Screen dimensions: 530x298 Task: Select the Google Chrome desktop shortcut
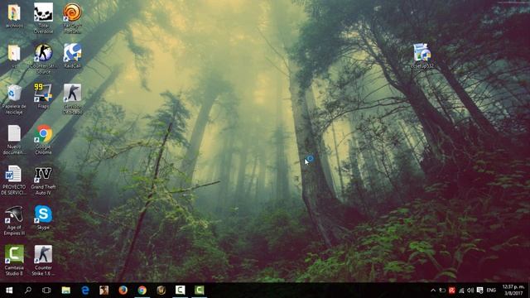coord(43,139)
